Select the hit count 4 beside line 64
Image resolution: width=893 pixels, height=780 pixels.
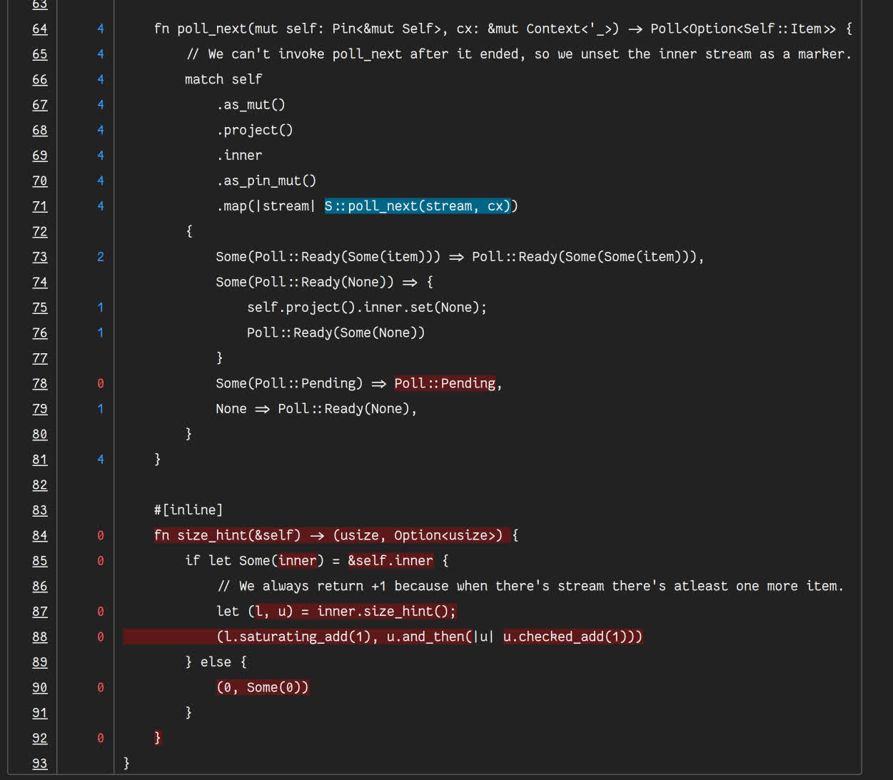pos(100,29)
